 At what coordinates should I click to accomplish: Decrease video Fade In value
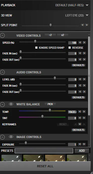(x=80, y=53)
